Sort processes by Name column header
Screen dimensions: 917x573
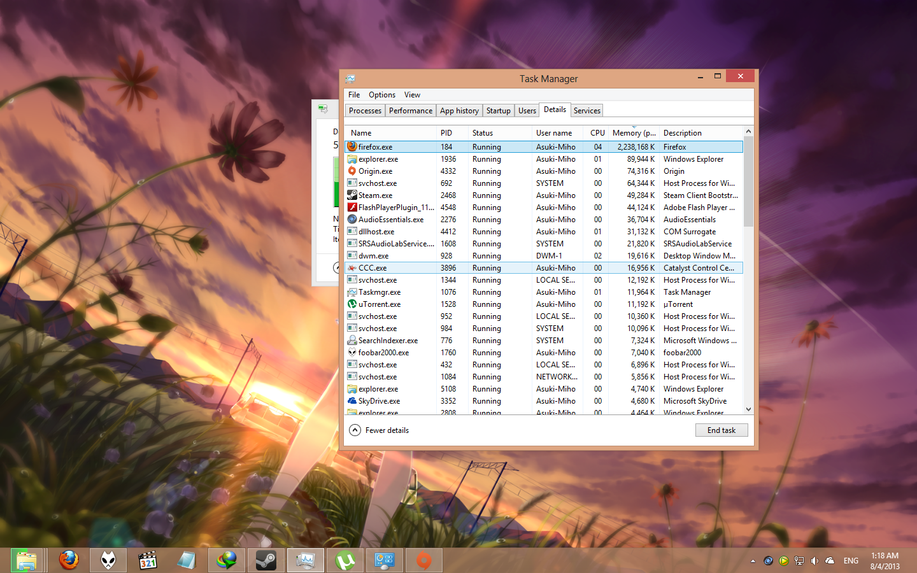[390, 133]
